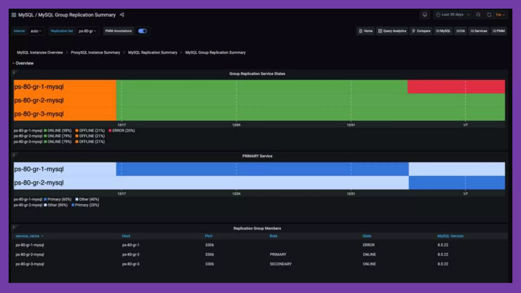Sort table by service_name column header
This screenshot has height=293, width=521.
27,236
